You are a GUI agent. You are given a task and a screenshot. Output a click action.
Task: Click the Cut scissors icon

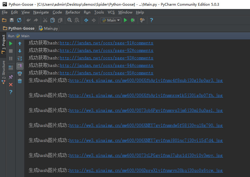[45, 20]
